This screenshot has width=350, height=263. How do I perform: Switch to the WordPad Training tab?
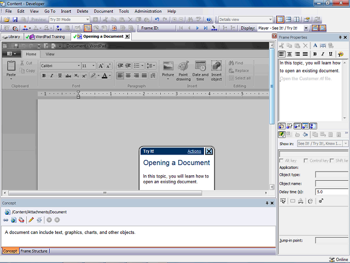(48, 37)
